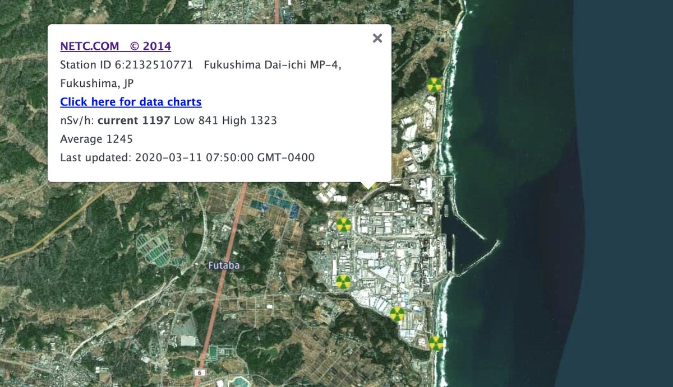
Task: Click the 'Fukushima, JP' location text
Action: click(96, 83)
